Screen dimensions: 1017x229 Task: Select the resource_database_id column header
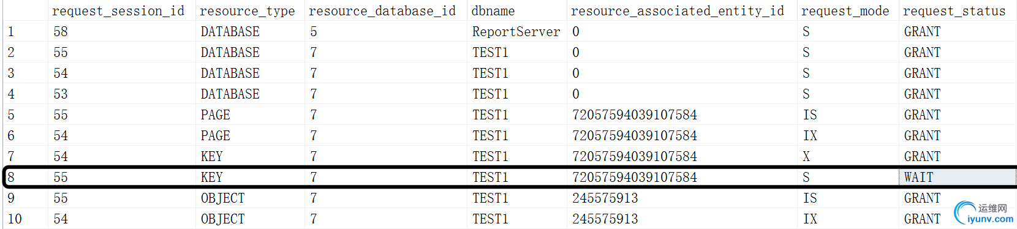pos(385,10)
